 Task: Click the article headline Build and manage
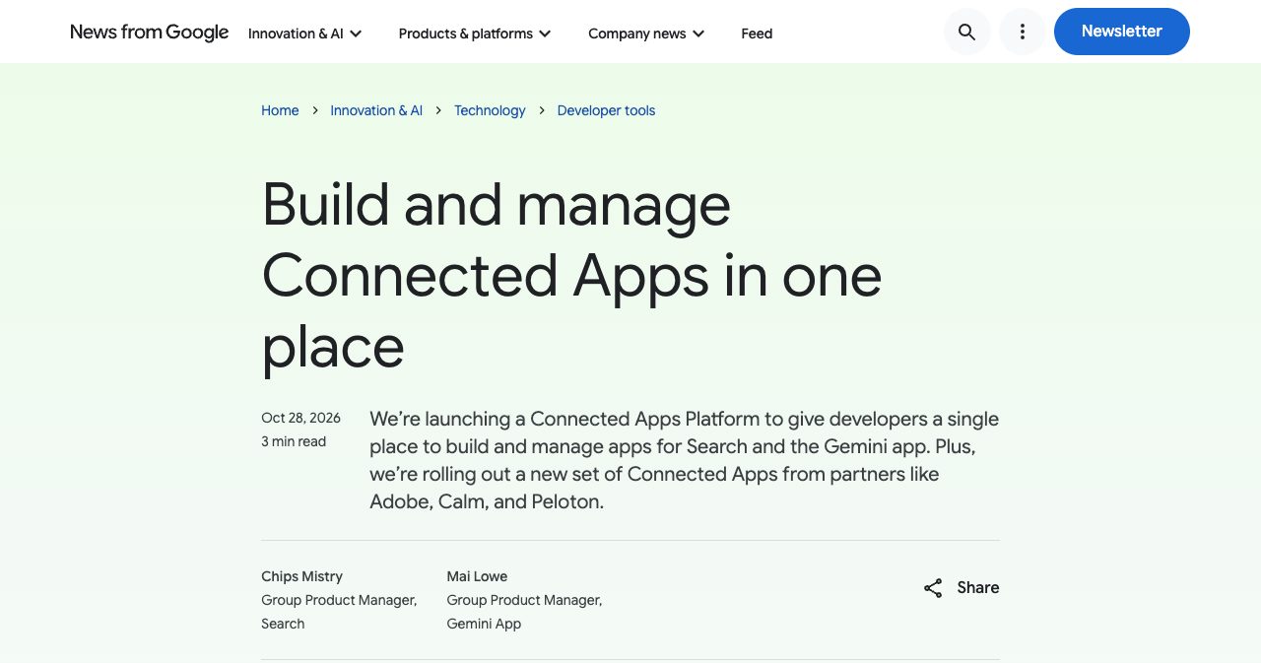pyautogui.click(x=571, y=275)
